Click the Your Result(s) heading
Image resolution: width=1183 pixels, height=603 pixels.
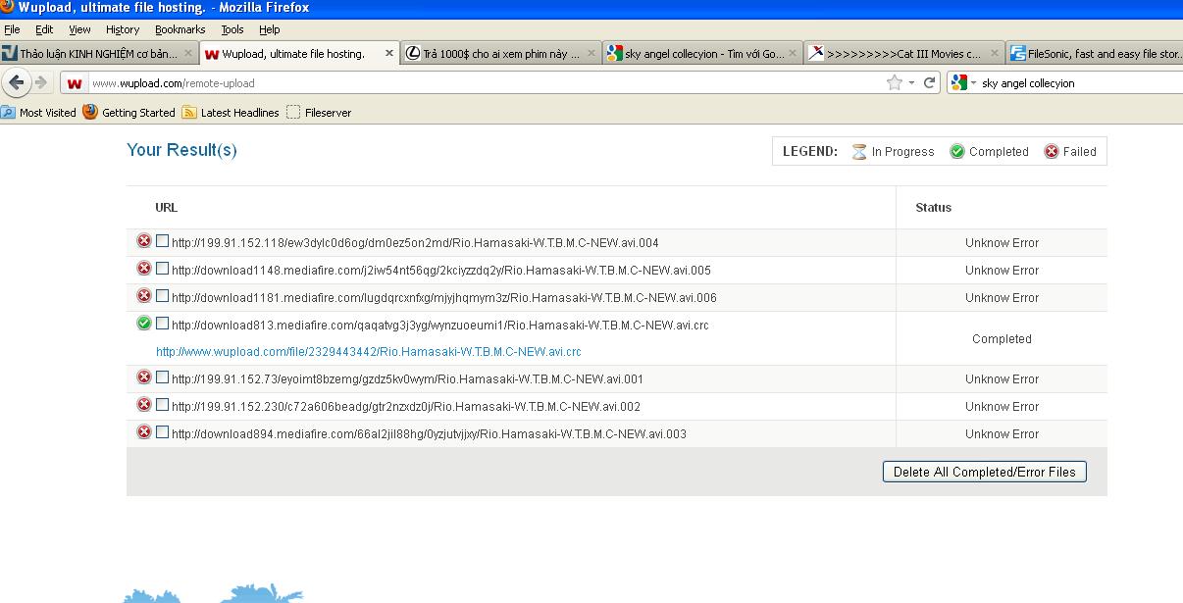pyautogui.click(x=181, y=150)
